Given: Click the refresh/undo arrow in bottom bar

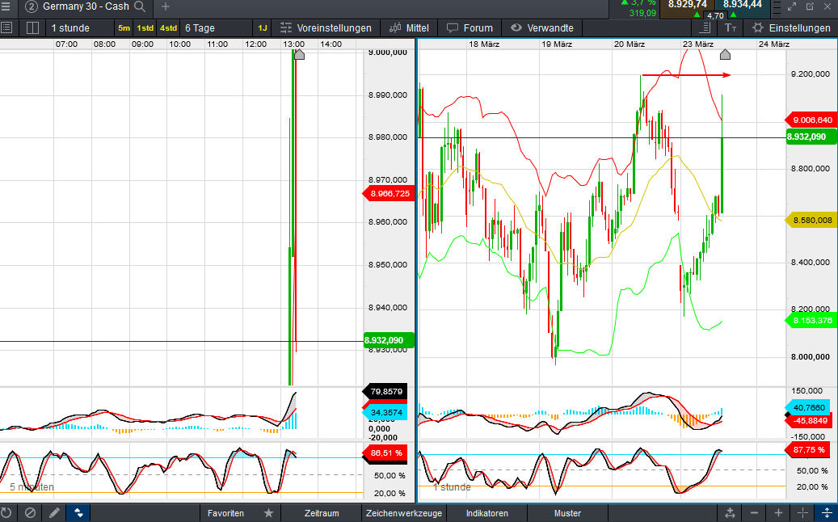Looking at the screenshot, I should 6,513.
